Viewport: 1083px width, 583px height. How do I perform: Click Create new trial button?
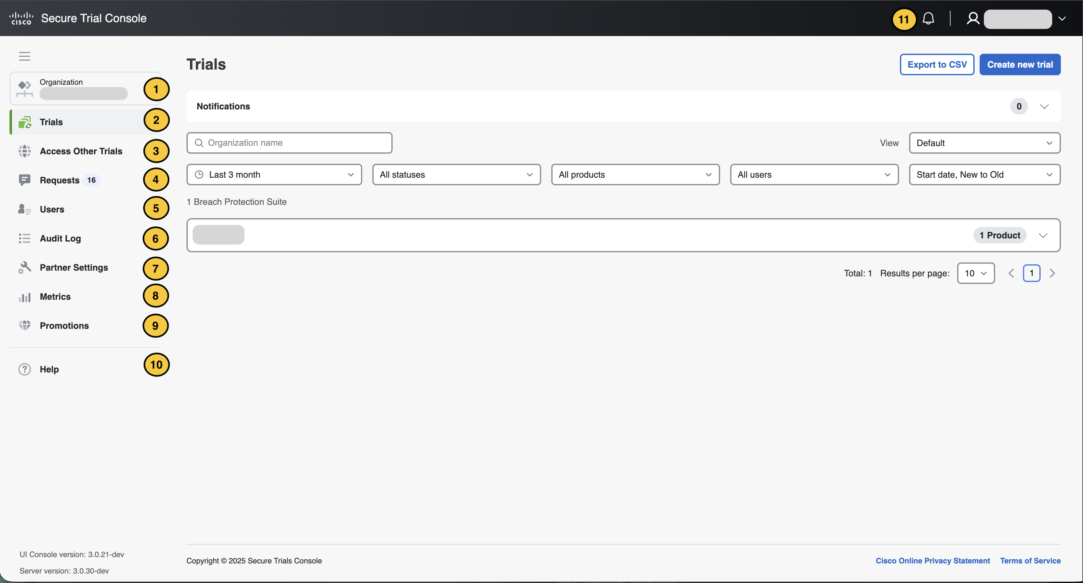pos(1019,64)
